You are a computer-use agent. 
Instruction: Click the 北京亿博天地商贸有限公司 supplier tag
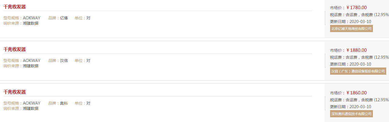[x=351, y=28]
